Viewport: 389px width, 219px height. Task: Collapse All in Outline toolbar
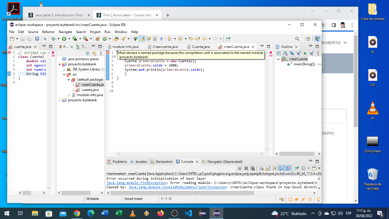tap(279, 53)
